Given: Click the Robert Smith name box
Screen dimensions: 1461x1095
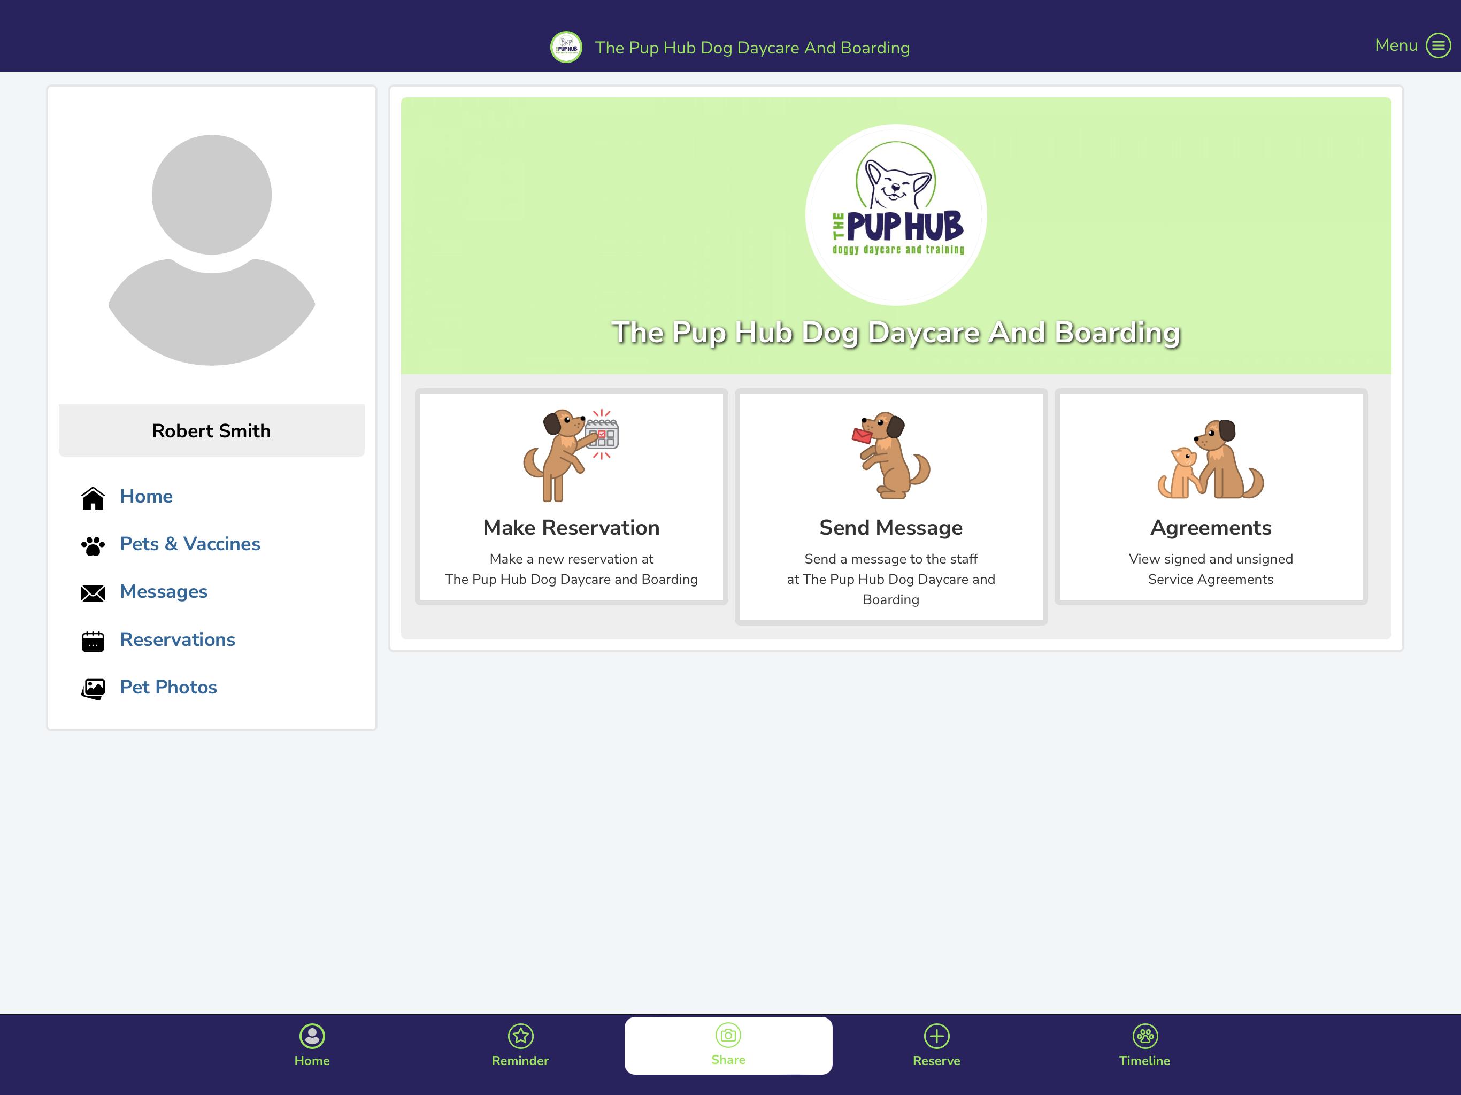Looking at the screenshot, I should point(211,430).
